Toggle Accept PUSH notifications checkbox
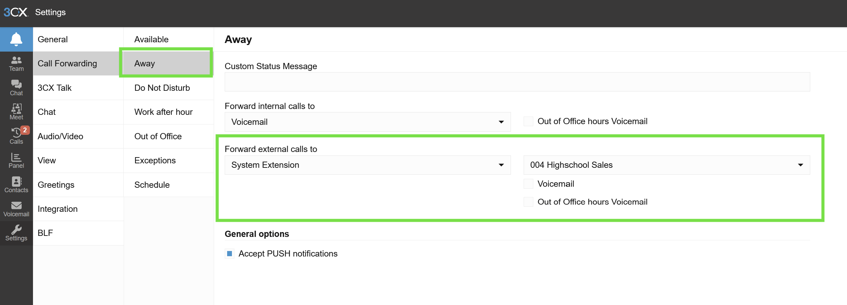The image size is (847, 305). (230, 254)
